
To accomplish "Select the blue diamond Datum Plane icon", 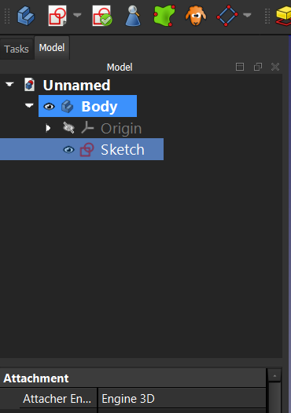I will [x=227, y=16].
